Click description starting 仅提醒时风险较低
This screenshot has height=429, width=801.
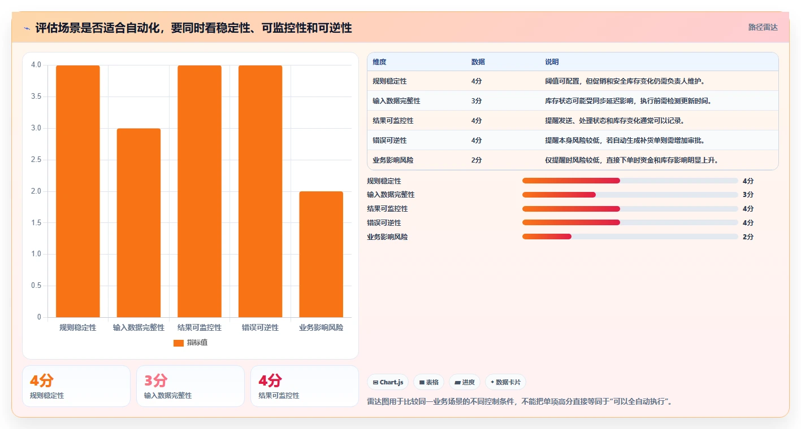point(632,160)
